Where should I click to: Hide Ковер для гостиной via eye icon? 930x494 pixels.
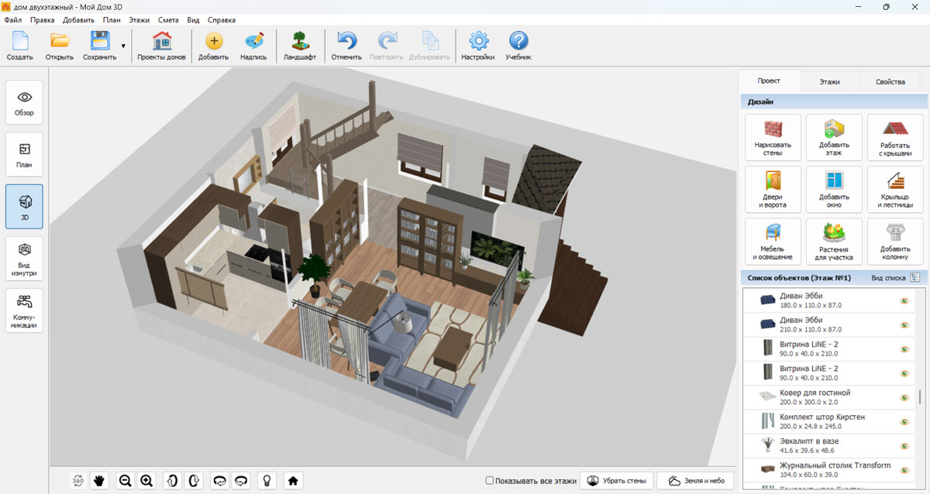pos(904,397)
